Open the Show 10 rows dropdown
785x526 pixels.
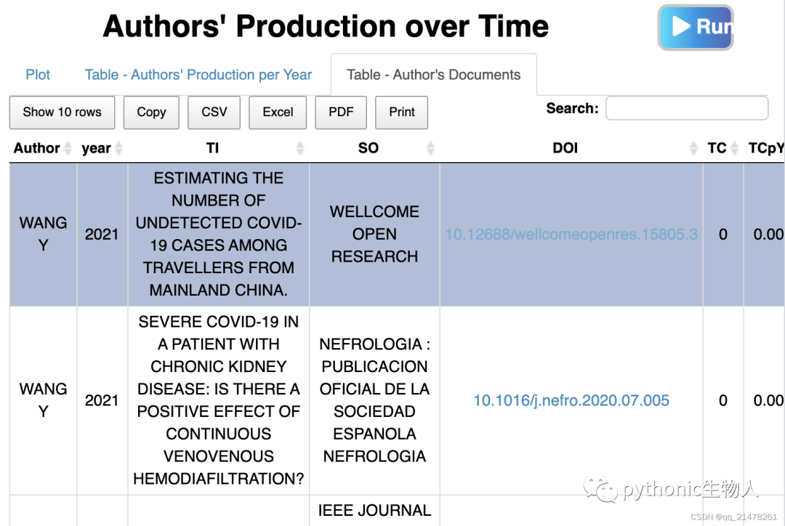[62, 112]
